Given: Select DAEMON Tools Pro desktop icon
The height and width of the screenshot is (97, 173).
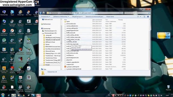Looking at the screenshot, I should (12, 32).
